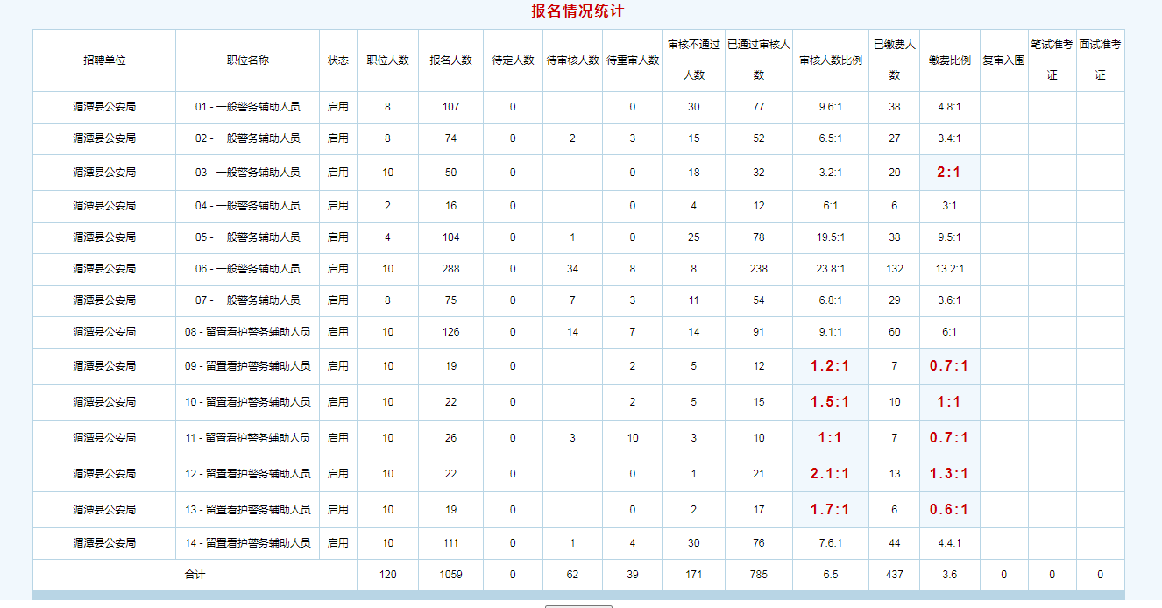
Task: Select registration count 288 for position 06
Action: click(x=450, y=269)
